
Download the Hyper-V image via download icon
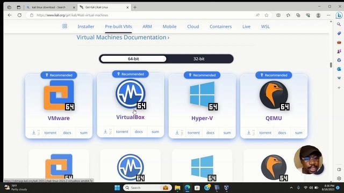[177, 132]
